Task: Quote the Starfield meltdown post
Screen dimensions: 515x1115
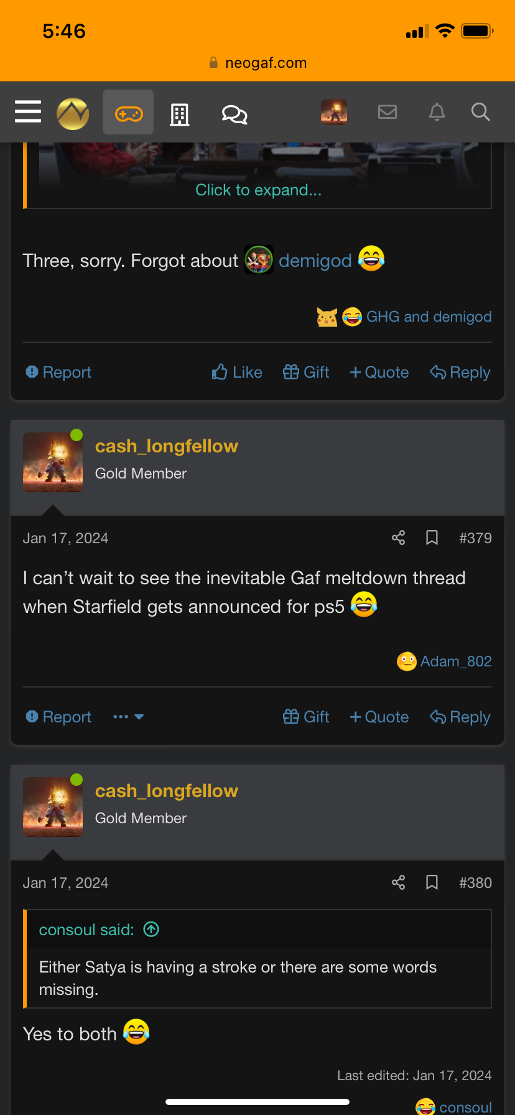Action: point(379,717)
